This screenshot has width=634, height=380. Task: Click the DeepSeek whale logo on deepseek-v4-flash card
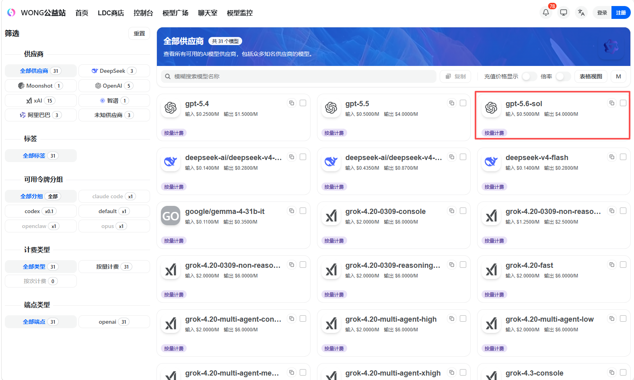(491, 162)
